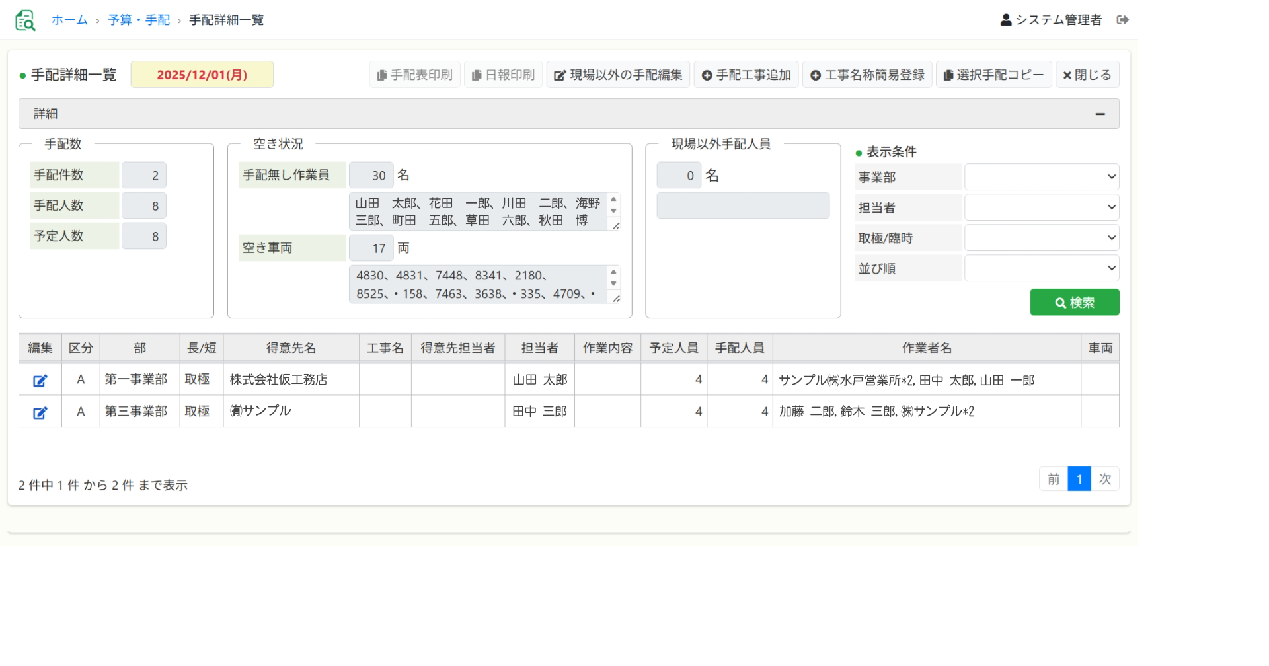The width and height of the screenshot is (1269, 666).
Task: Click the logout icon beside システム管理者
Action: pyautogui.click(x=1122, y=20)
